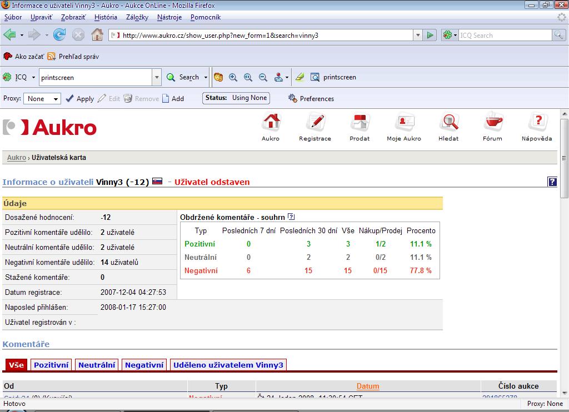This screenshot has height=412, width=569.
Task: Open the dropdown arrow beside the joystick icon
Action: [287, 77]
